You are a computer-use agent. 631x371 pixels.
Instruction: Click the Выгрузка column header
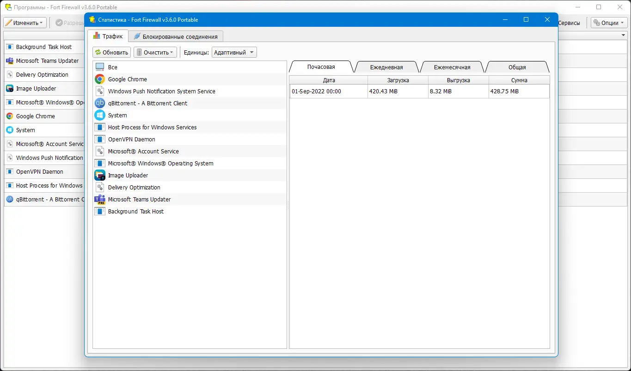pyautogui.click(x=459, y=80)
